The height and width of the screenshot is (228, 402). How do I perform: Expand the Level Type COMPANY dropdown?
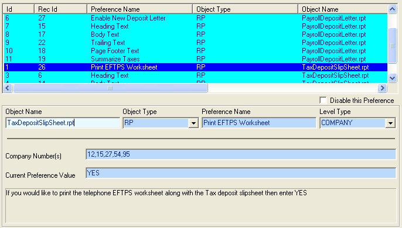390,123
